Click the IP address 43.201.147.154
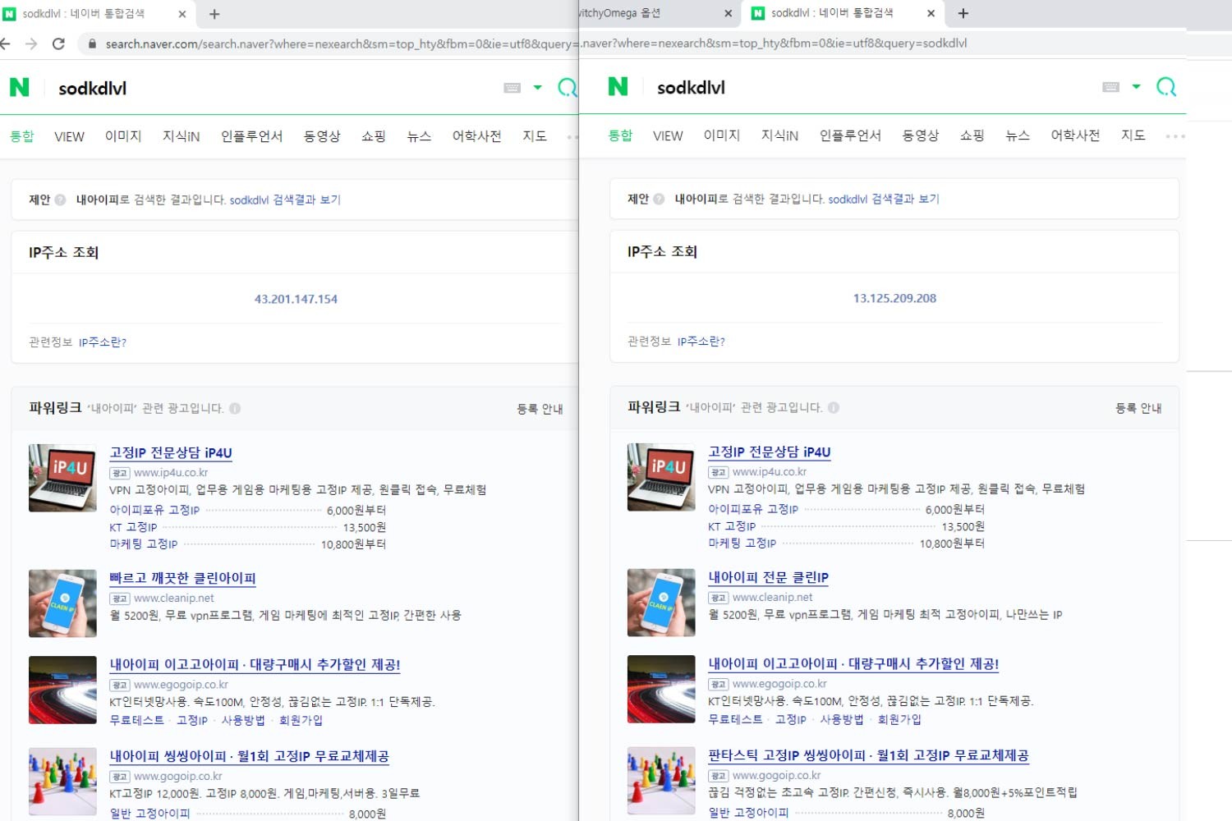 [296, 300]
